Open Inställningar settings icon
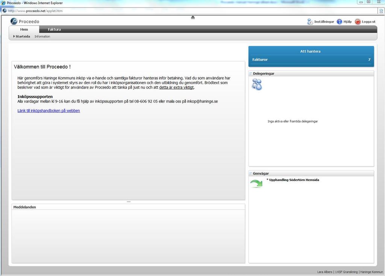 (x=310, y=21)
